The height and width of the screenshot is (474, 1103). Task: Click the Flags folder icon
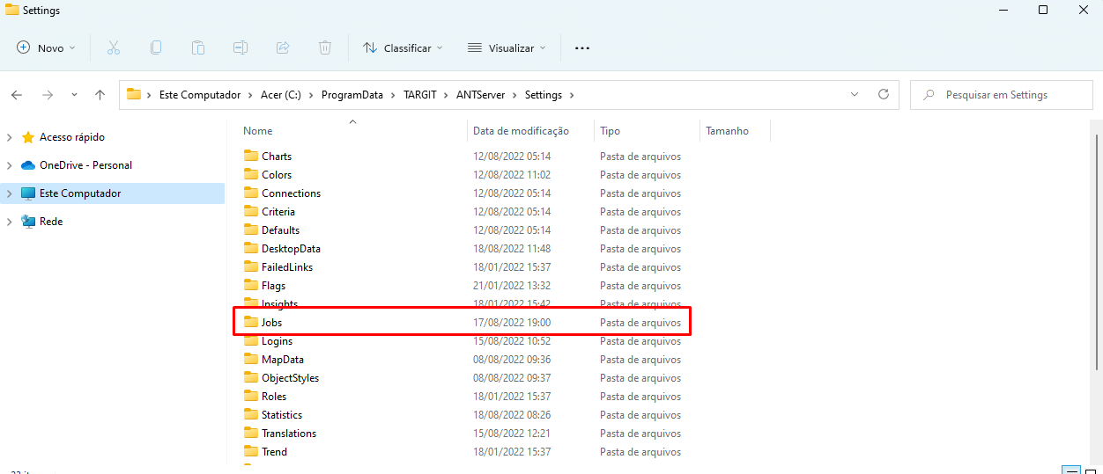point(251,285)
